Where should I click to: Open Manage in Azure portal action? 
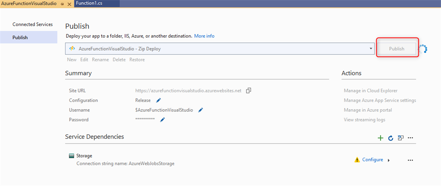368,110
